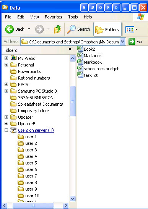Select the user 7 folder
This screenshot has height=209, width=148.
coord(31,176)
